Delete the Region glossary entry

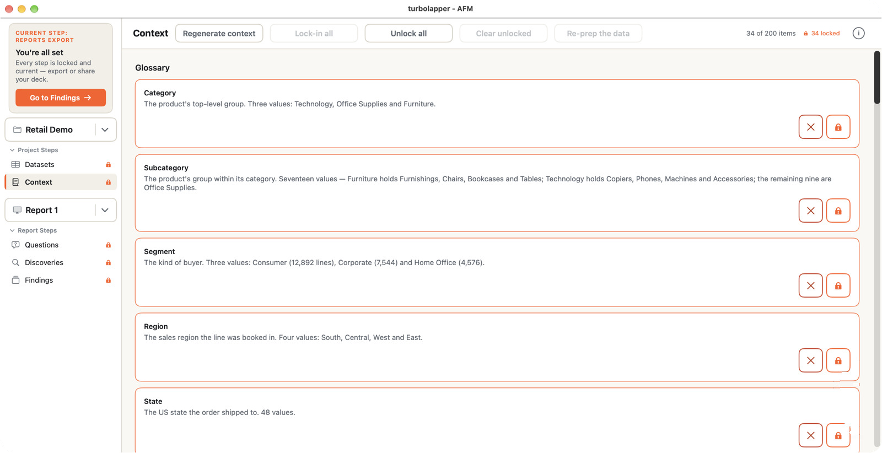point(810,360)
